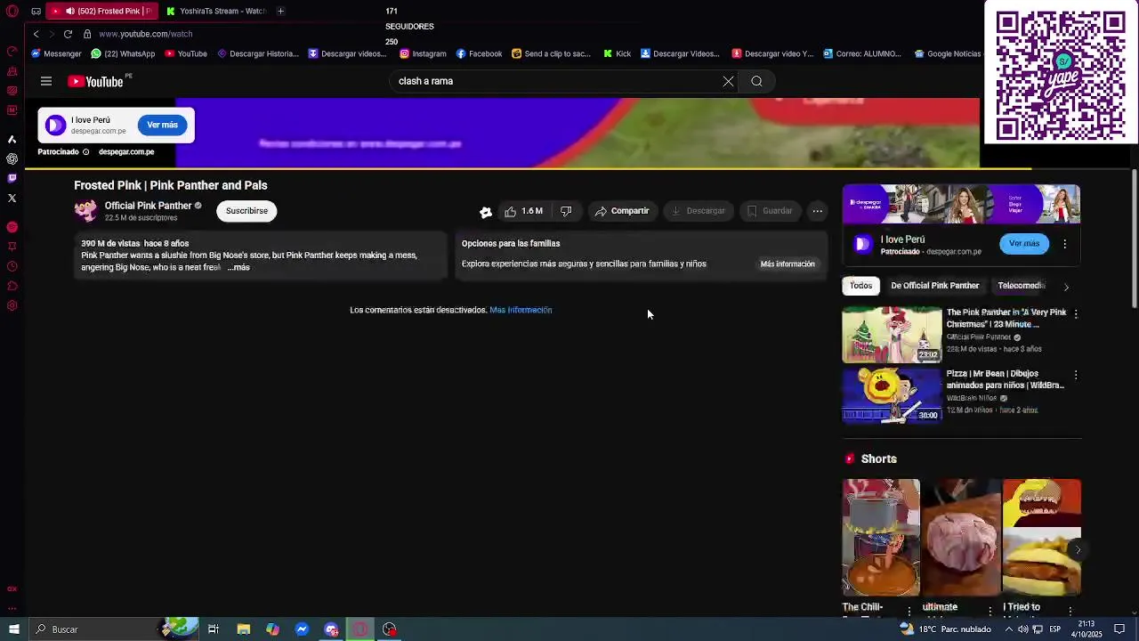Image resolution: width=1139 pixels, height=641 pixels.
Task: Grab the page vertical scrollbar
Action: coord(1134,239)
